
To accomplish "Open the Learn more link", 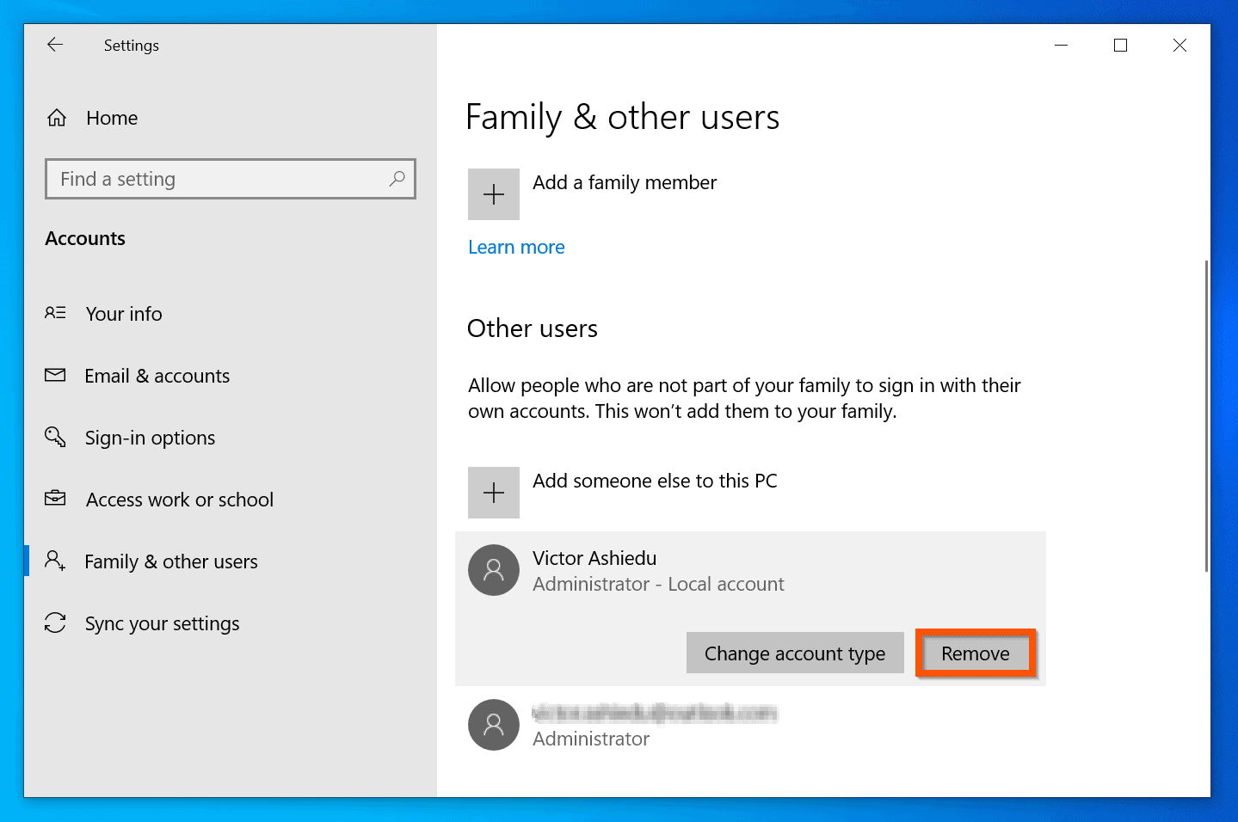I will pos(515,247).
